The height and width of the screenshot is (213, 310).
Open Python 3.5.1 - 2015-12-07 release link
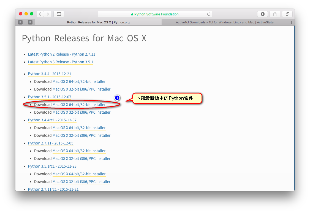tap(50, 97)
